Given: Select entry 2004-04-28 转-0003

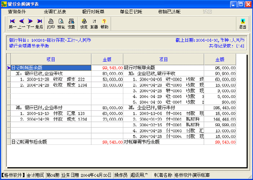Looking at the screenshot, I should (x=163, y=91).
